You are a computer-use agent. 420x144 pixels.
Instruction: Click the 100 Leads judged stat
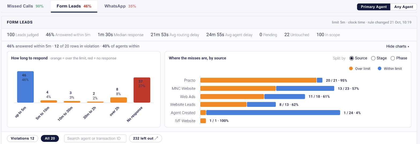[23, 35]
